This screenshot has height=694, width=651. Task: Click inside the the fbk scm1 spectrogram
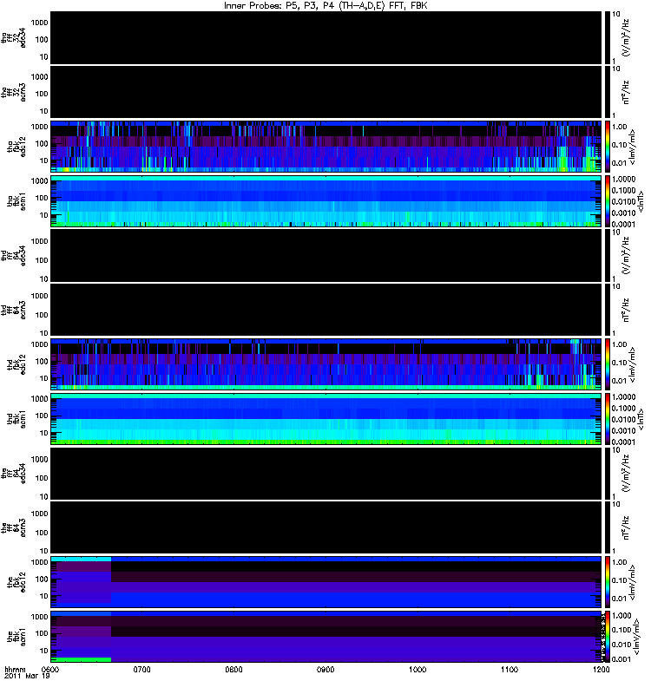click(x=325, y=637)
